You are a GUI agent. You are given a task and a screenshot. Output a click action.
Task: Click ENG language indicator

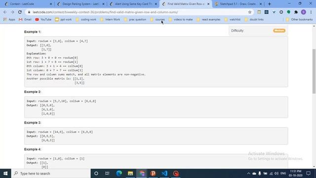(x=283, y=174)
